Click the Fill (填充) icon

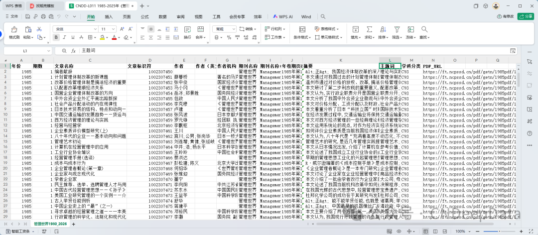[x=356, y=29]
